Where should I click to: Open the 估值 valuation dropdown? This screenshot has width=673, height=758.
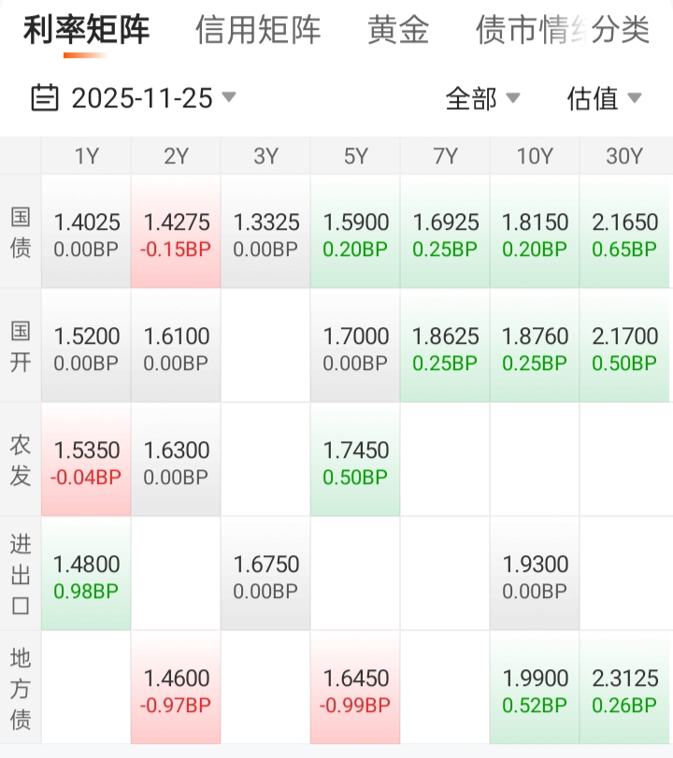[x=604, y=97]
